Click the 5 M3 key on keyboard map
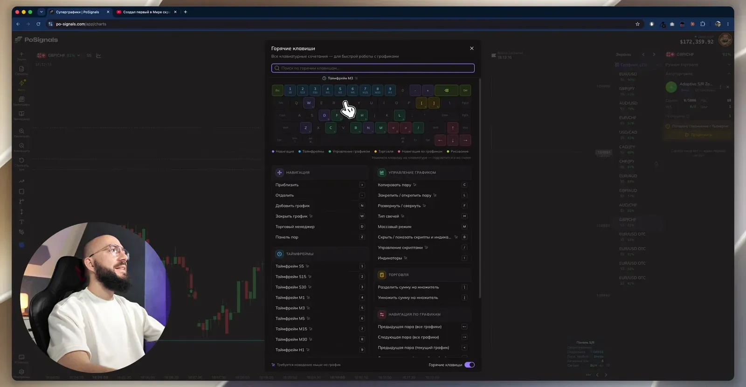 pyautogui.click(x=340, y=90)
